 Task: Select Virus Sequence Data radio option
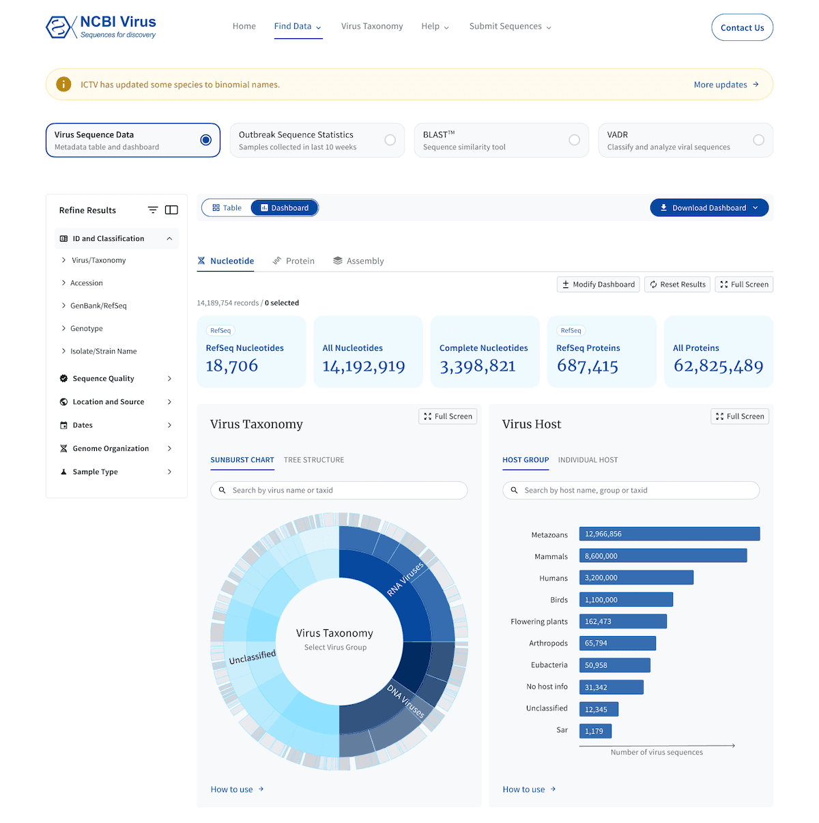205,140
